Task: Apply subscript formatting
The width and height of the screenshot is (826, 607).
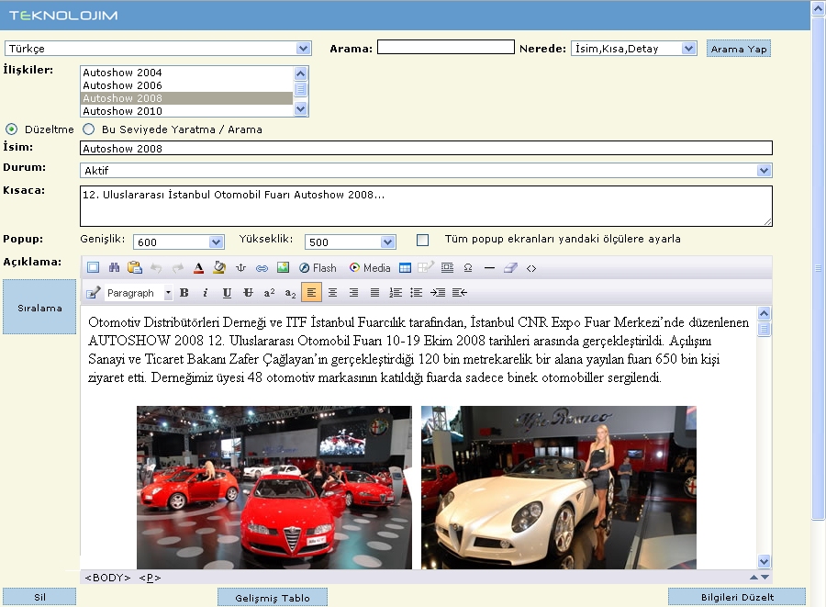Action: point(290,292)
